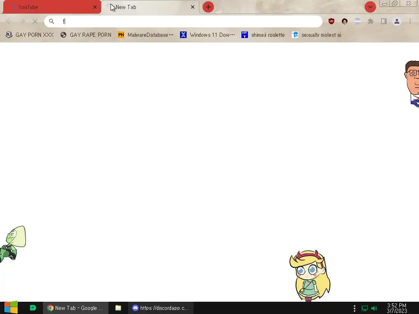Click the Hank Hill shimeji character
This screenshot has height=314, width=419.
coord(412,84)
